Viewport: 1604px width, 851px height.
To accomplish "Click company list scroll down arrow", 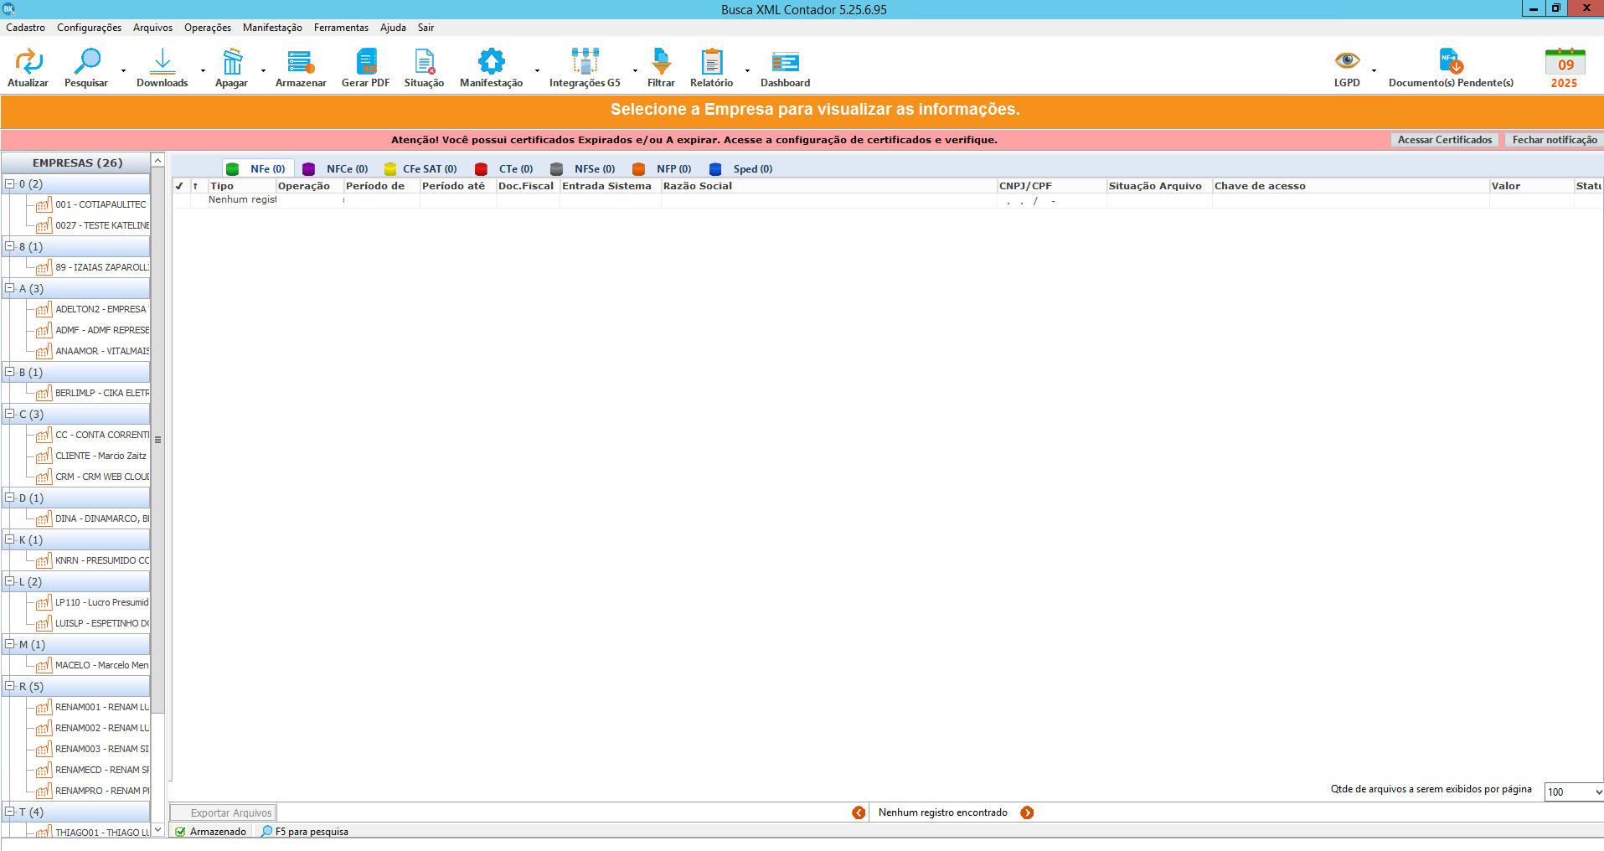I will point(157,830).
